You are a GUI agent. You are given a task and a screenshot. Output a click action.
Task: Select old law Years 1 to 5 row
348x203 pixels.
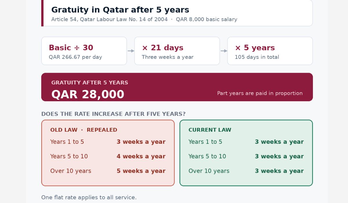[108, 142]
